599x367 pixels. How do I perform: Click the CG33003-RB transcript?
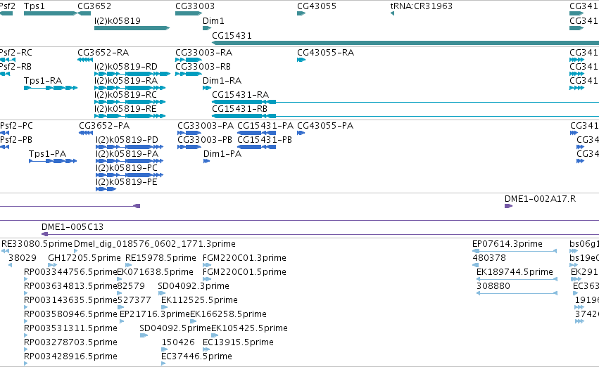coord(189,74)
